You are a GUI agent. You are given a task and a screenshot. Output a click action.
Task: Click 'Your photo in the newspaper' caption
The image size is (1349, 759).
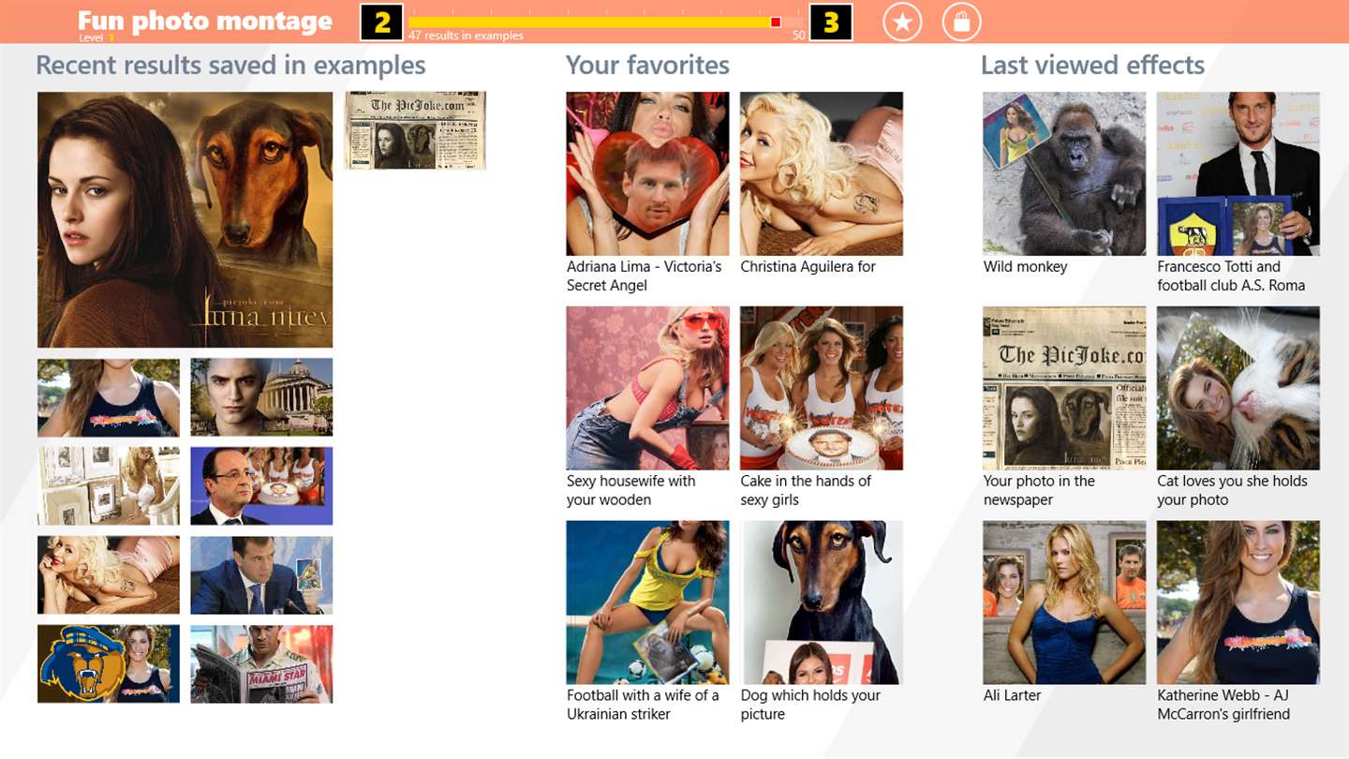[x=1039, y=490]
